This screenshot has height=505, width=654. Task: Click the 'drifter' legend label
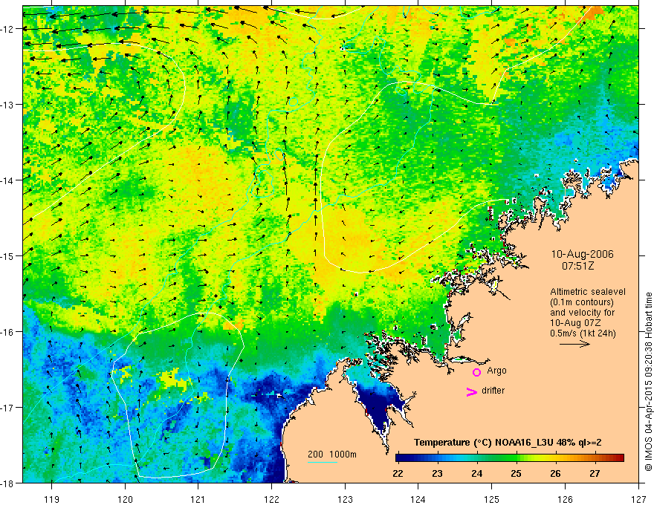tap(493, 391)
